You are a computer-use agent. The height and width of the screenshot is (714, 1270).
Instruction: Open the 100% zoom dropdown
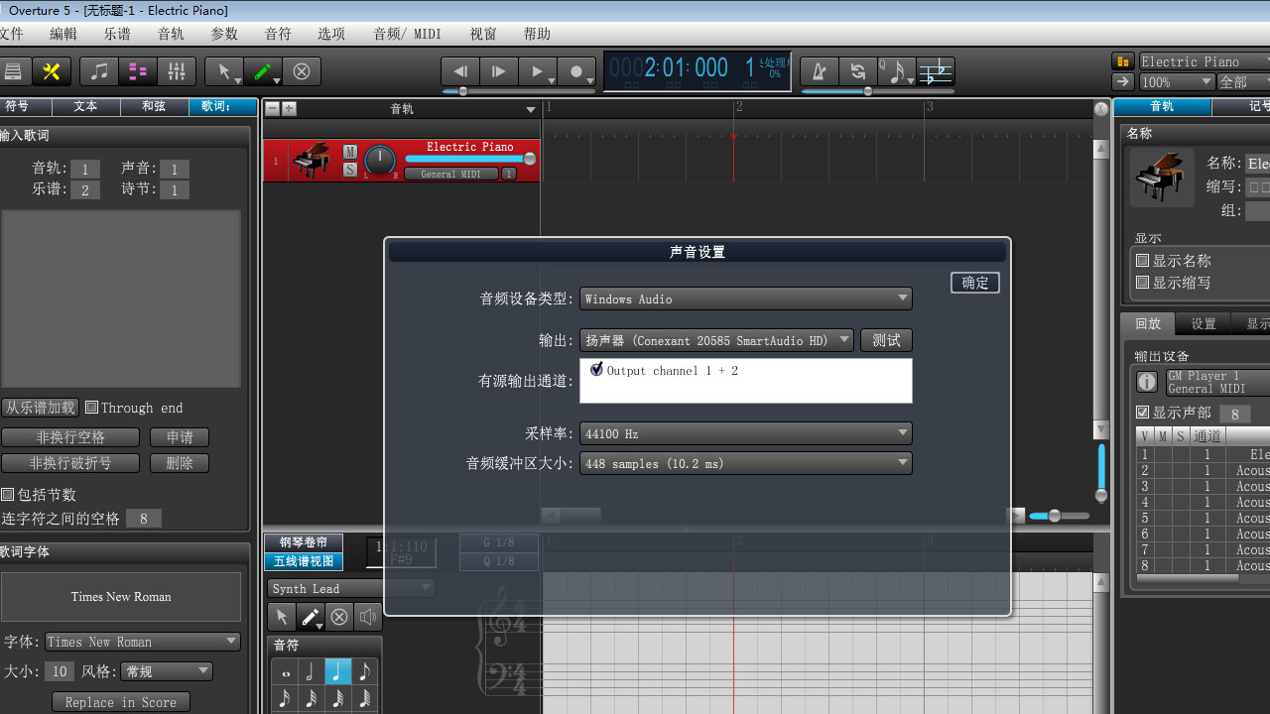pyautogui.click(x=1176, y=81)
